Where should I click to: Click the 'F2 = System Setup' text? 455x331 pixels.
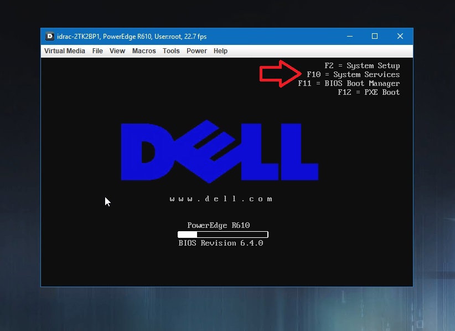click(x=362, y=65)
